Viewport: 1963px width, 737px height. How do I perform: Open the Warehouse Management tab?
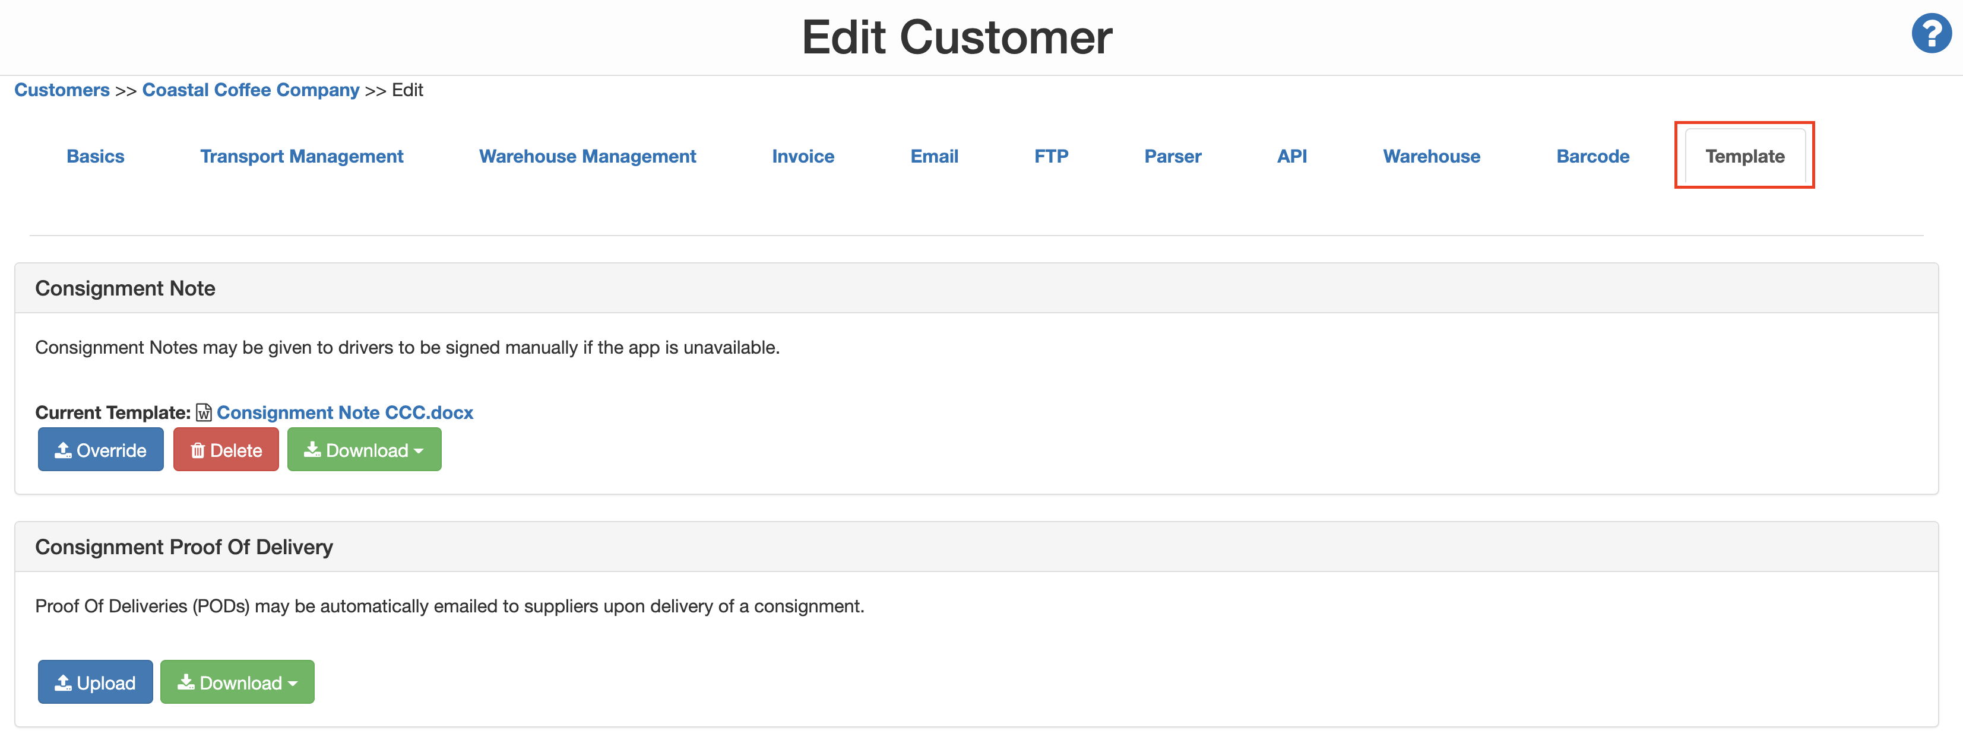[x=587, y=156]
